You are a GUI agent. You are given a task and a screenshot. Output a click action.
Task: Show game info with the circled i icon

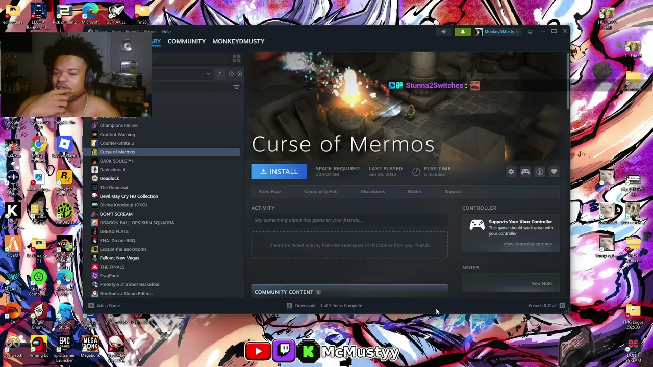coord(540,172)
